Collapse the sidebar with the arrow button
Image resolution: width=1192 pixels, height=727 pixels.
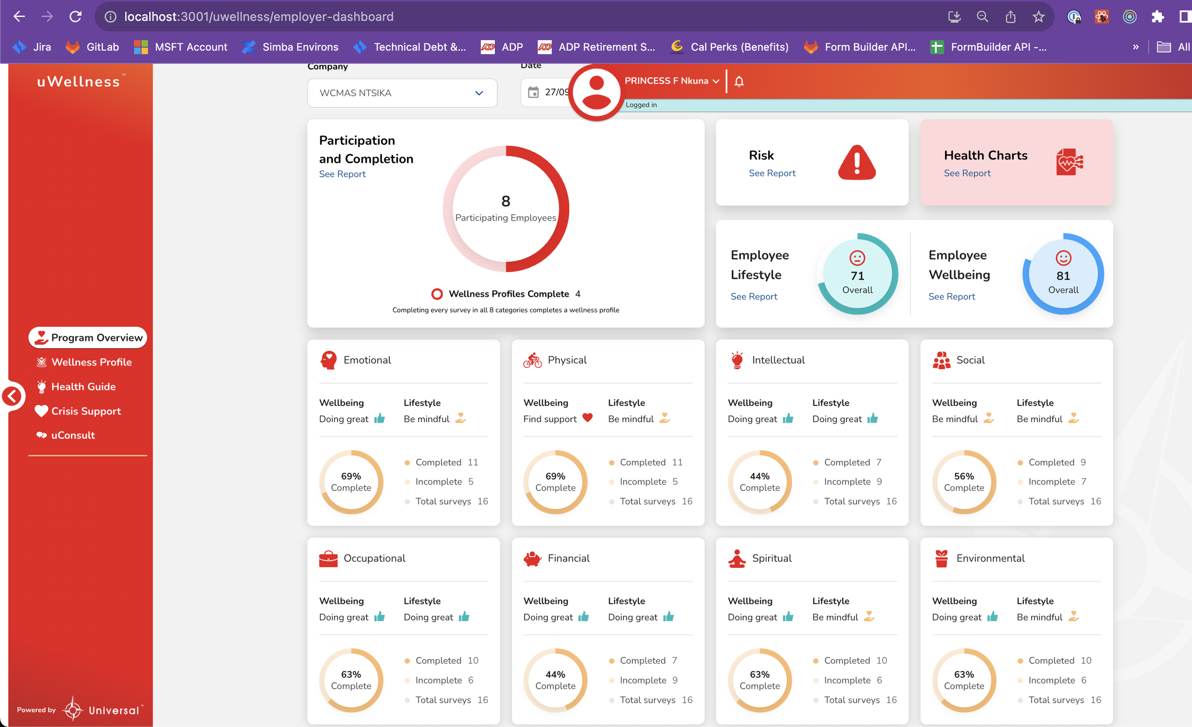click(12, 396)
